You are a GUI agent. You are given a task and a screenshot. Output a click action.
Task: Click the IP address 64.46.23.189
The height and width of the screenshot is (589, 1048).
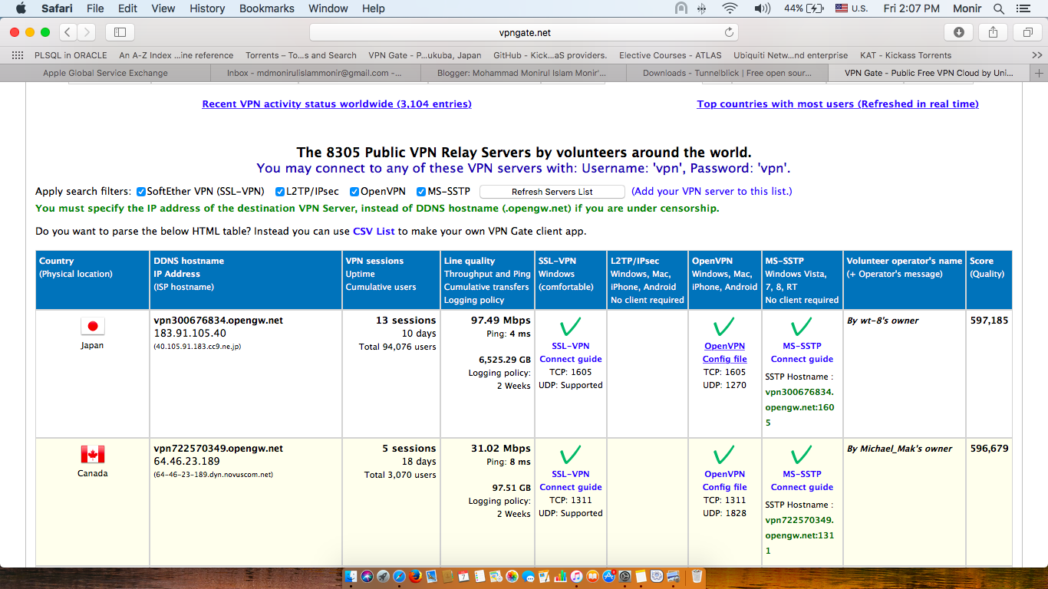click(x=186, y=461)
